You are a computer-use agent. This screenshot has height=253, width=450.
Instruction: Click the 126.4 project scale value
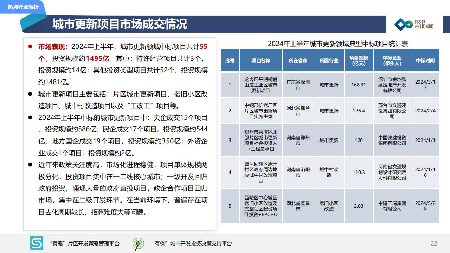pyautogui.click(x=359, y=111)
